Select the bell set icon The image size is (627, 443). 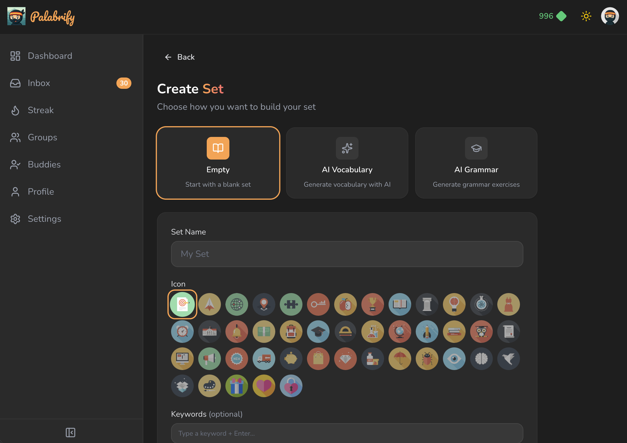pos(237,332)
